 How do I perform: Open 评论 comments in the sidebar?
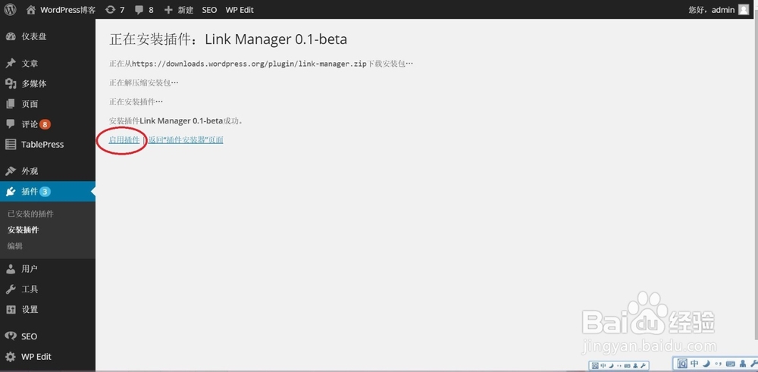pos(30,124)
